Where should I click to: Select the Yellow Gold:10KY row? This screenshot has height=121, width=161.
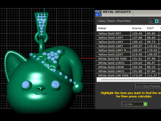[129, 38]
